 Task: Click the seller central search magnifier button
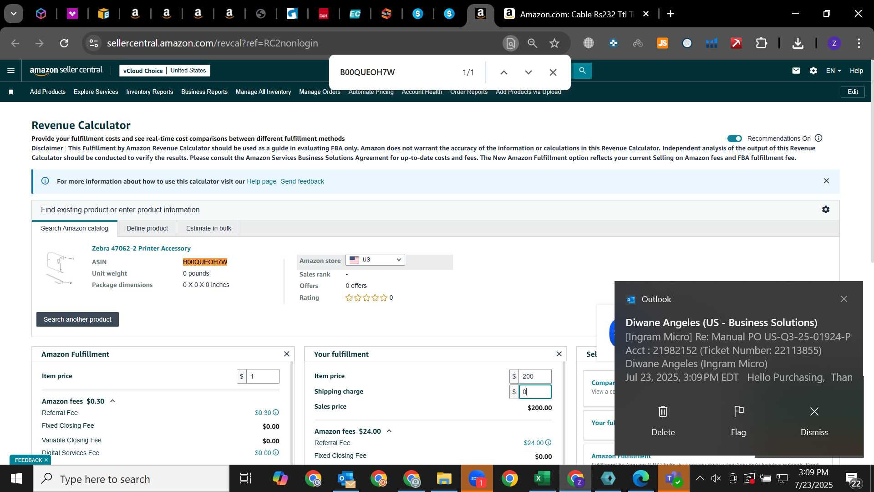tap(582, 71)
